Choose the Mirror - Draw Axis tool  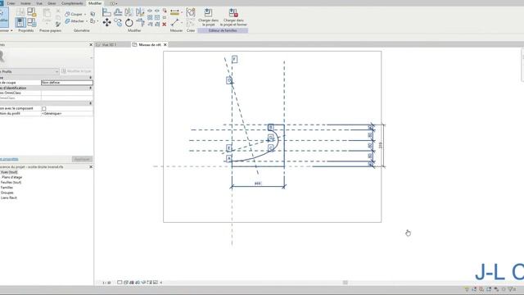pos(140,12)
